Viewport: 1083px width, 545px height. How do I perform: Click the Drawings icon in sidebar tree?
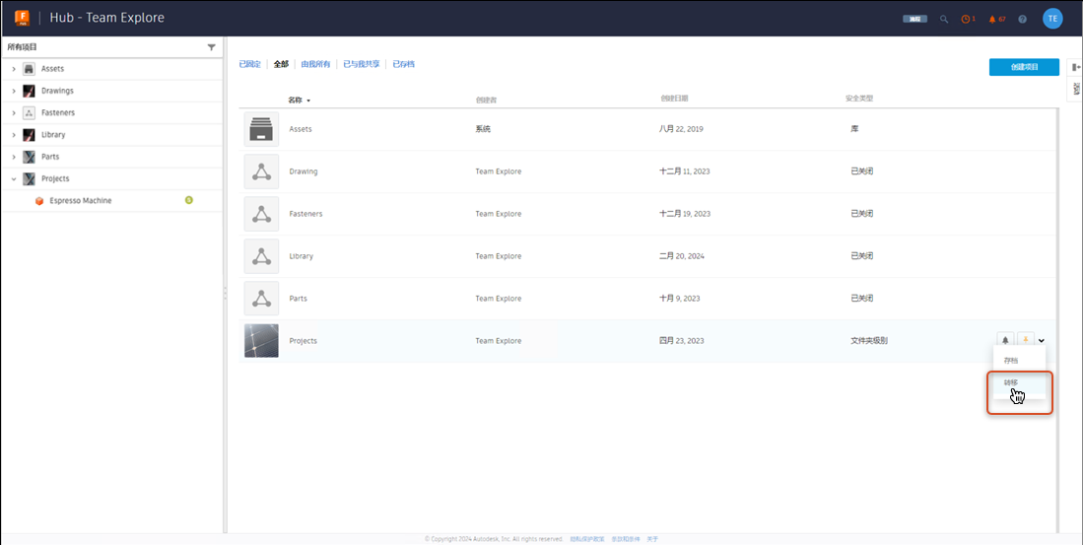pyautogui.click(x=29, y=91)
